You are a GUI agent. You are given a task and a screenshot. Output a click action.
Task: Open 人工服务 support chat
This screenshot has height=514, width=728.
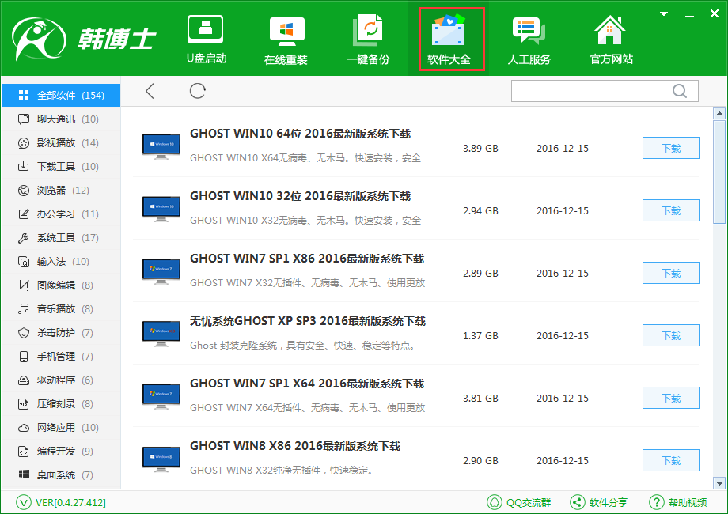[529, 40]
